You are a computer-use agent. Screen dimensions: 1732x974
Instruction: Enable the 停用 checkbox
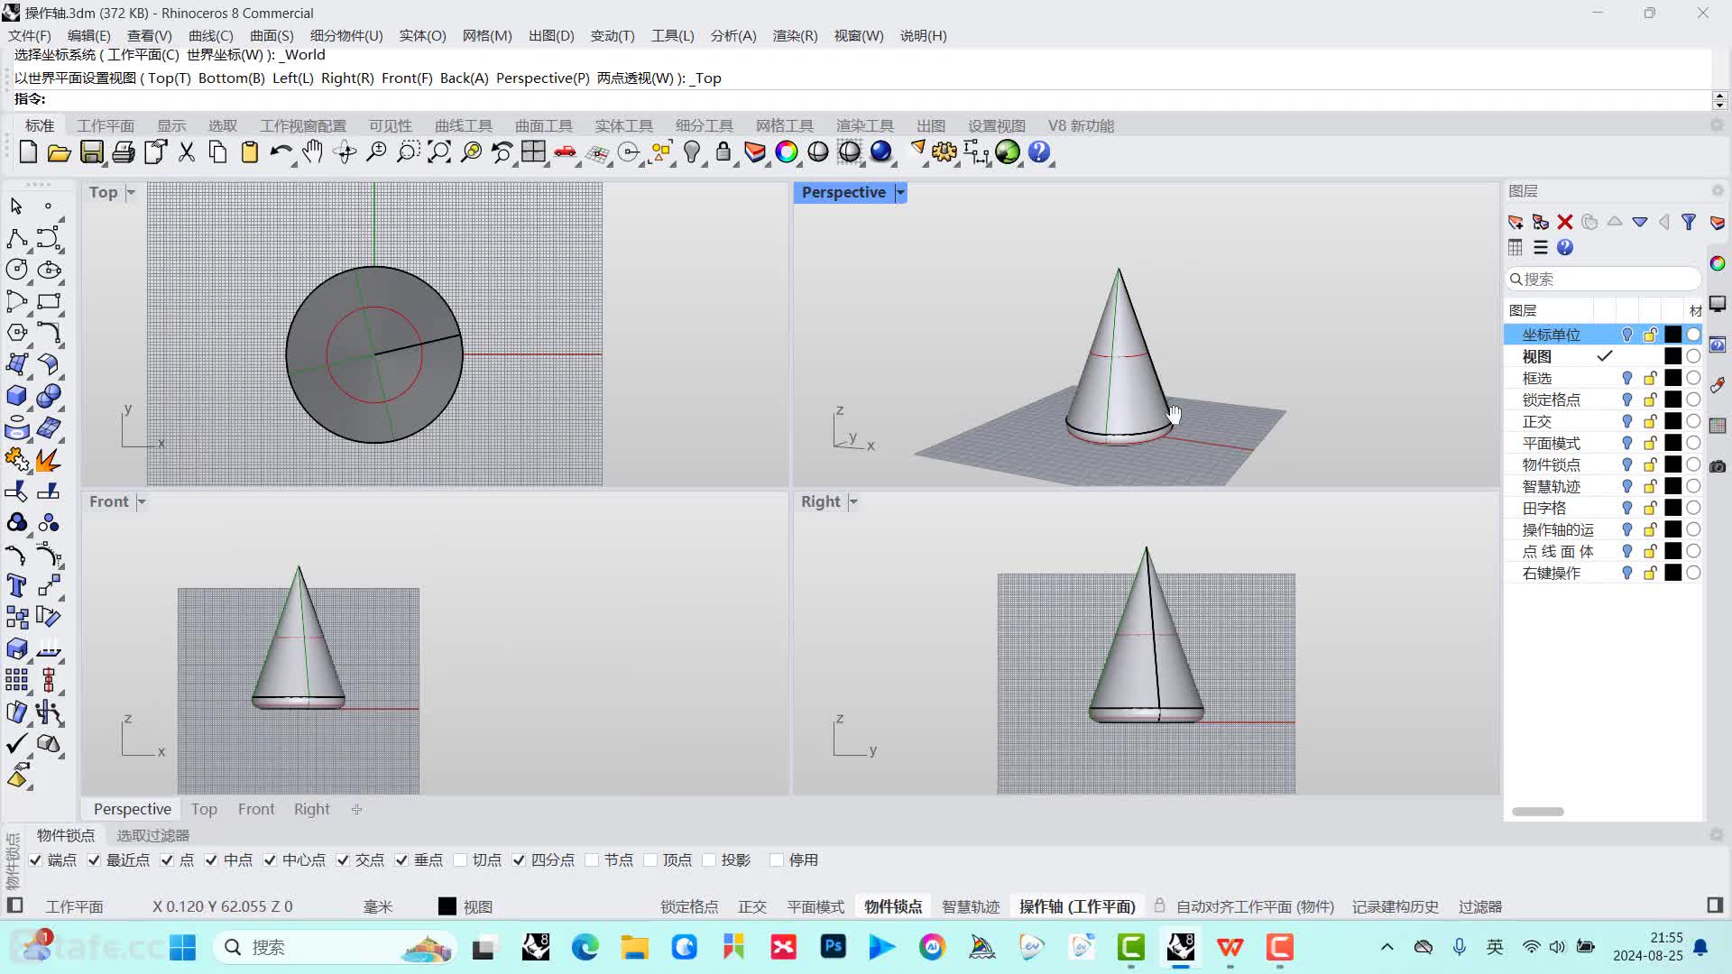click(777, 860)
